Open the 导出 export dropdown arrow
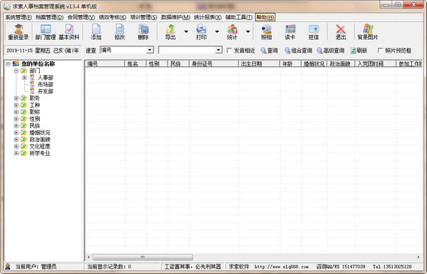Viewport: 427px width, 274px height. point(186,32)
